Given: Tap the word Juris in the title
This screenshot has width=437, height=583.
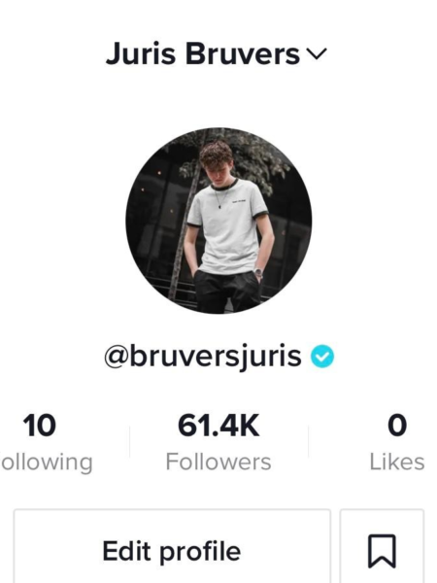Looking at the screenshot, I should [141, 54].
